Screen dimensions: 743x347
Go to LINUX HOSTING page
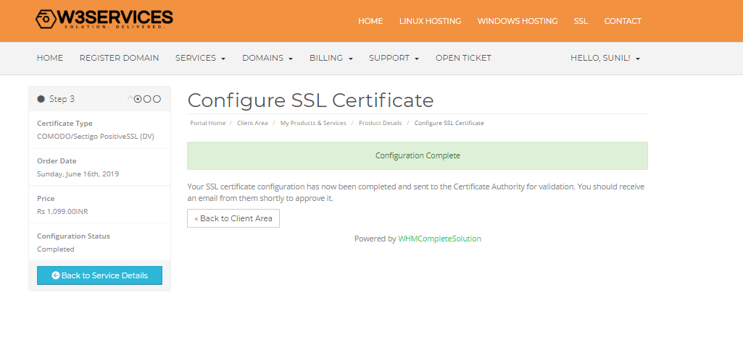click(x=430, y=21)
